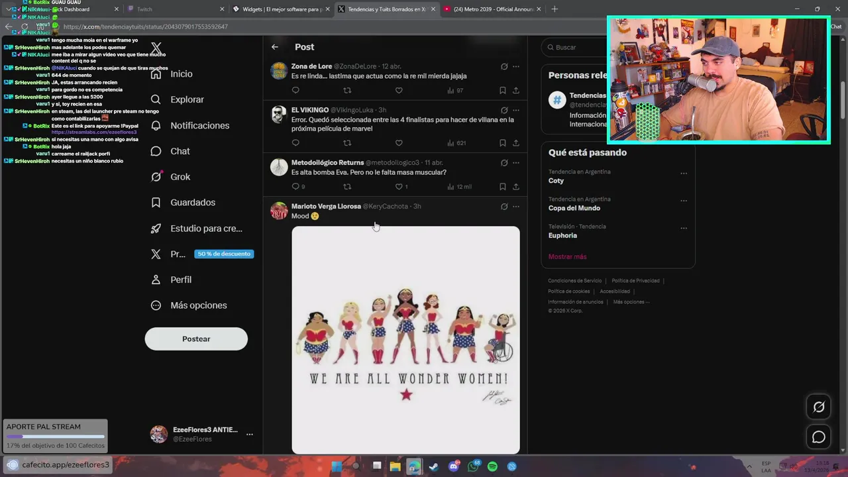Open more options on EL VIKINGO tweet
Image resolution: width=848 pixels, height=477 pixels.
coord(516,110)
